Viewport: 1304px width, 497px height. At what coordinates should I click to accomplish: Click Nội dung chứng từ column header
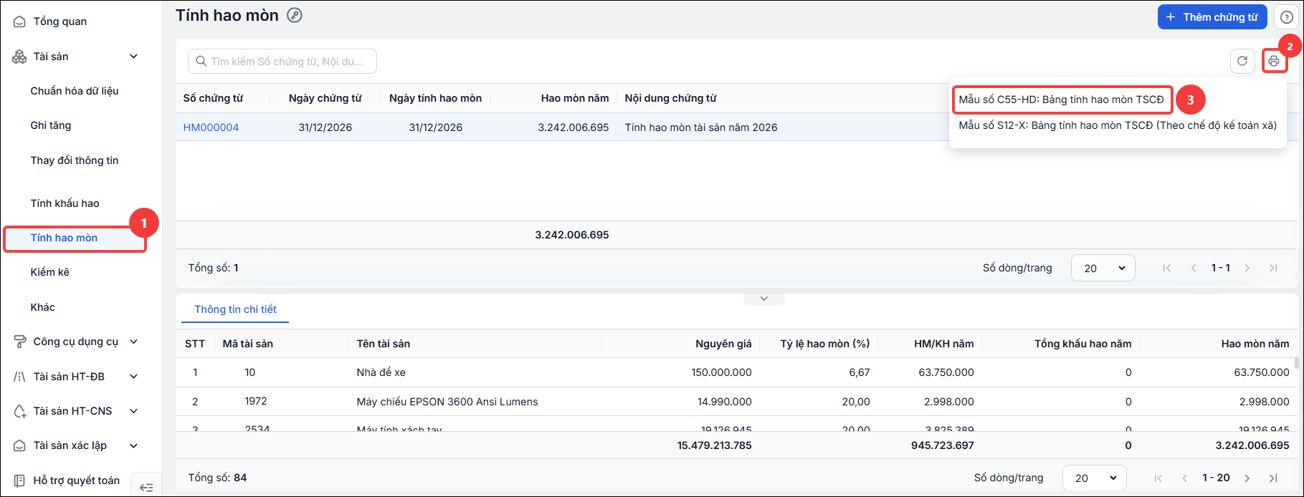tap(670, 98)
